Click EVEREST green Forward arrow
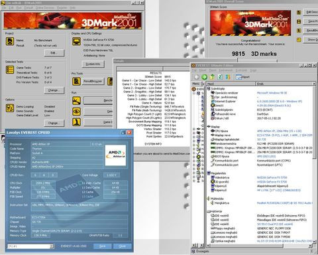Screen dimensions: 318x255 point(205,77)
